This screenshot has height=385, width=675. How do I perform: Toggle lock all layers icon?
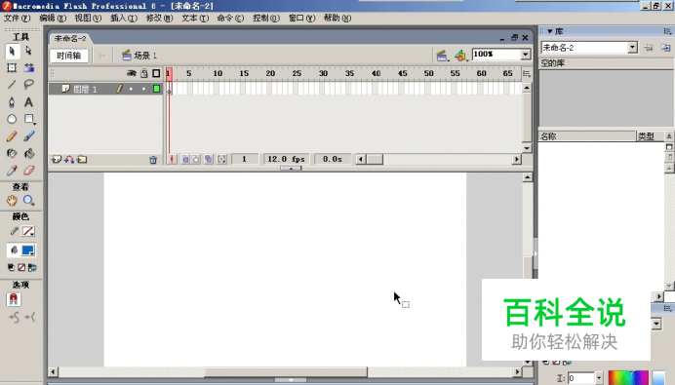point(144,73)
